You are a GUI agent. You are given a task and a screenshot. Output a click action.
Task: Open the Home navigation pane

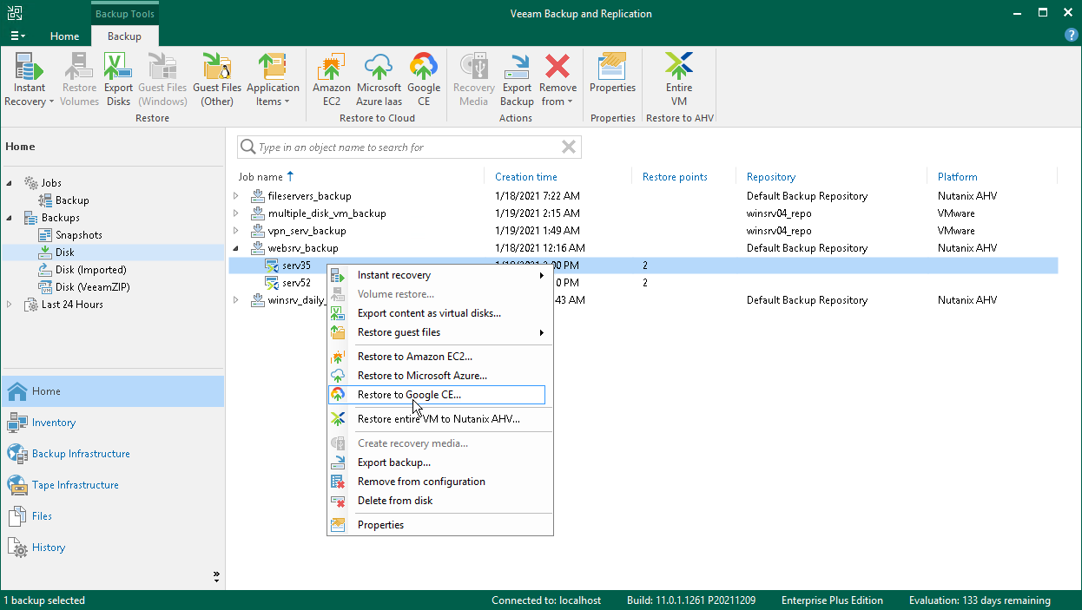coord(113,391)
